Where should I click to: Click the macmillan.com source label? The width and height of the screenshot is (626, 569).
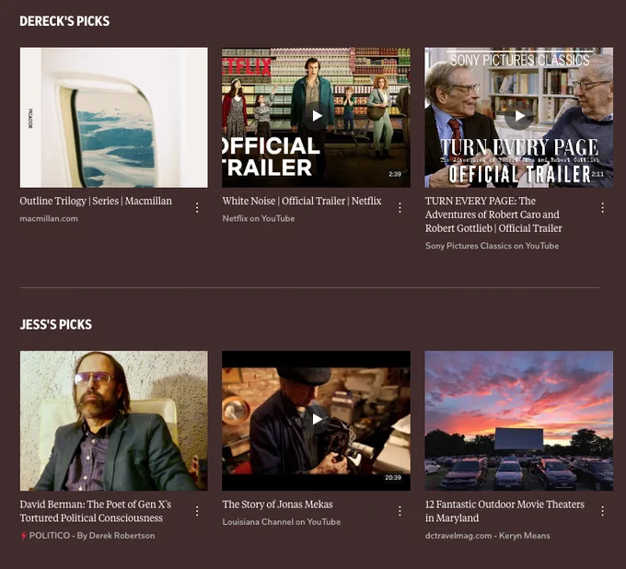click(x=49, y=218)
